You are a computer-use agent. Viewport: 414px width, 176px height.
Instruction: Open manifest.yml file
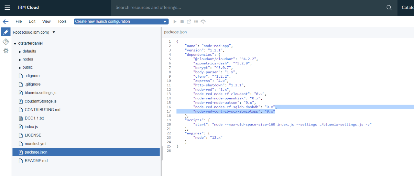(x=36, y=144)
